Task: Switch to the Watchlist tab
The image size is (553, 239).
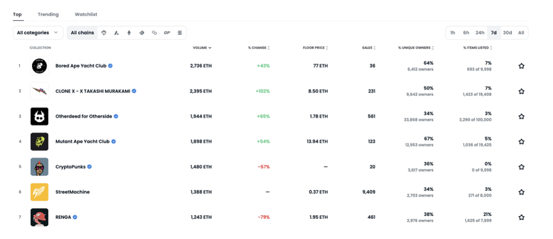Action: [x=86, y=15]
